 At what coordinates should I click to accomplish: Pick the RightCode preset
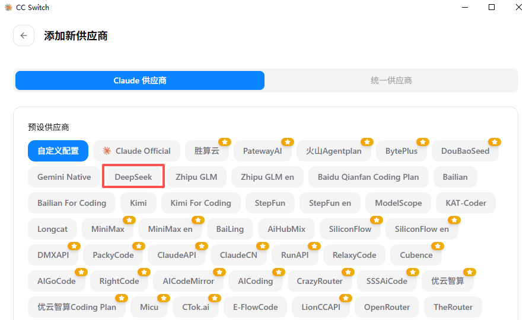pos(119,281)
